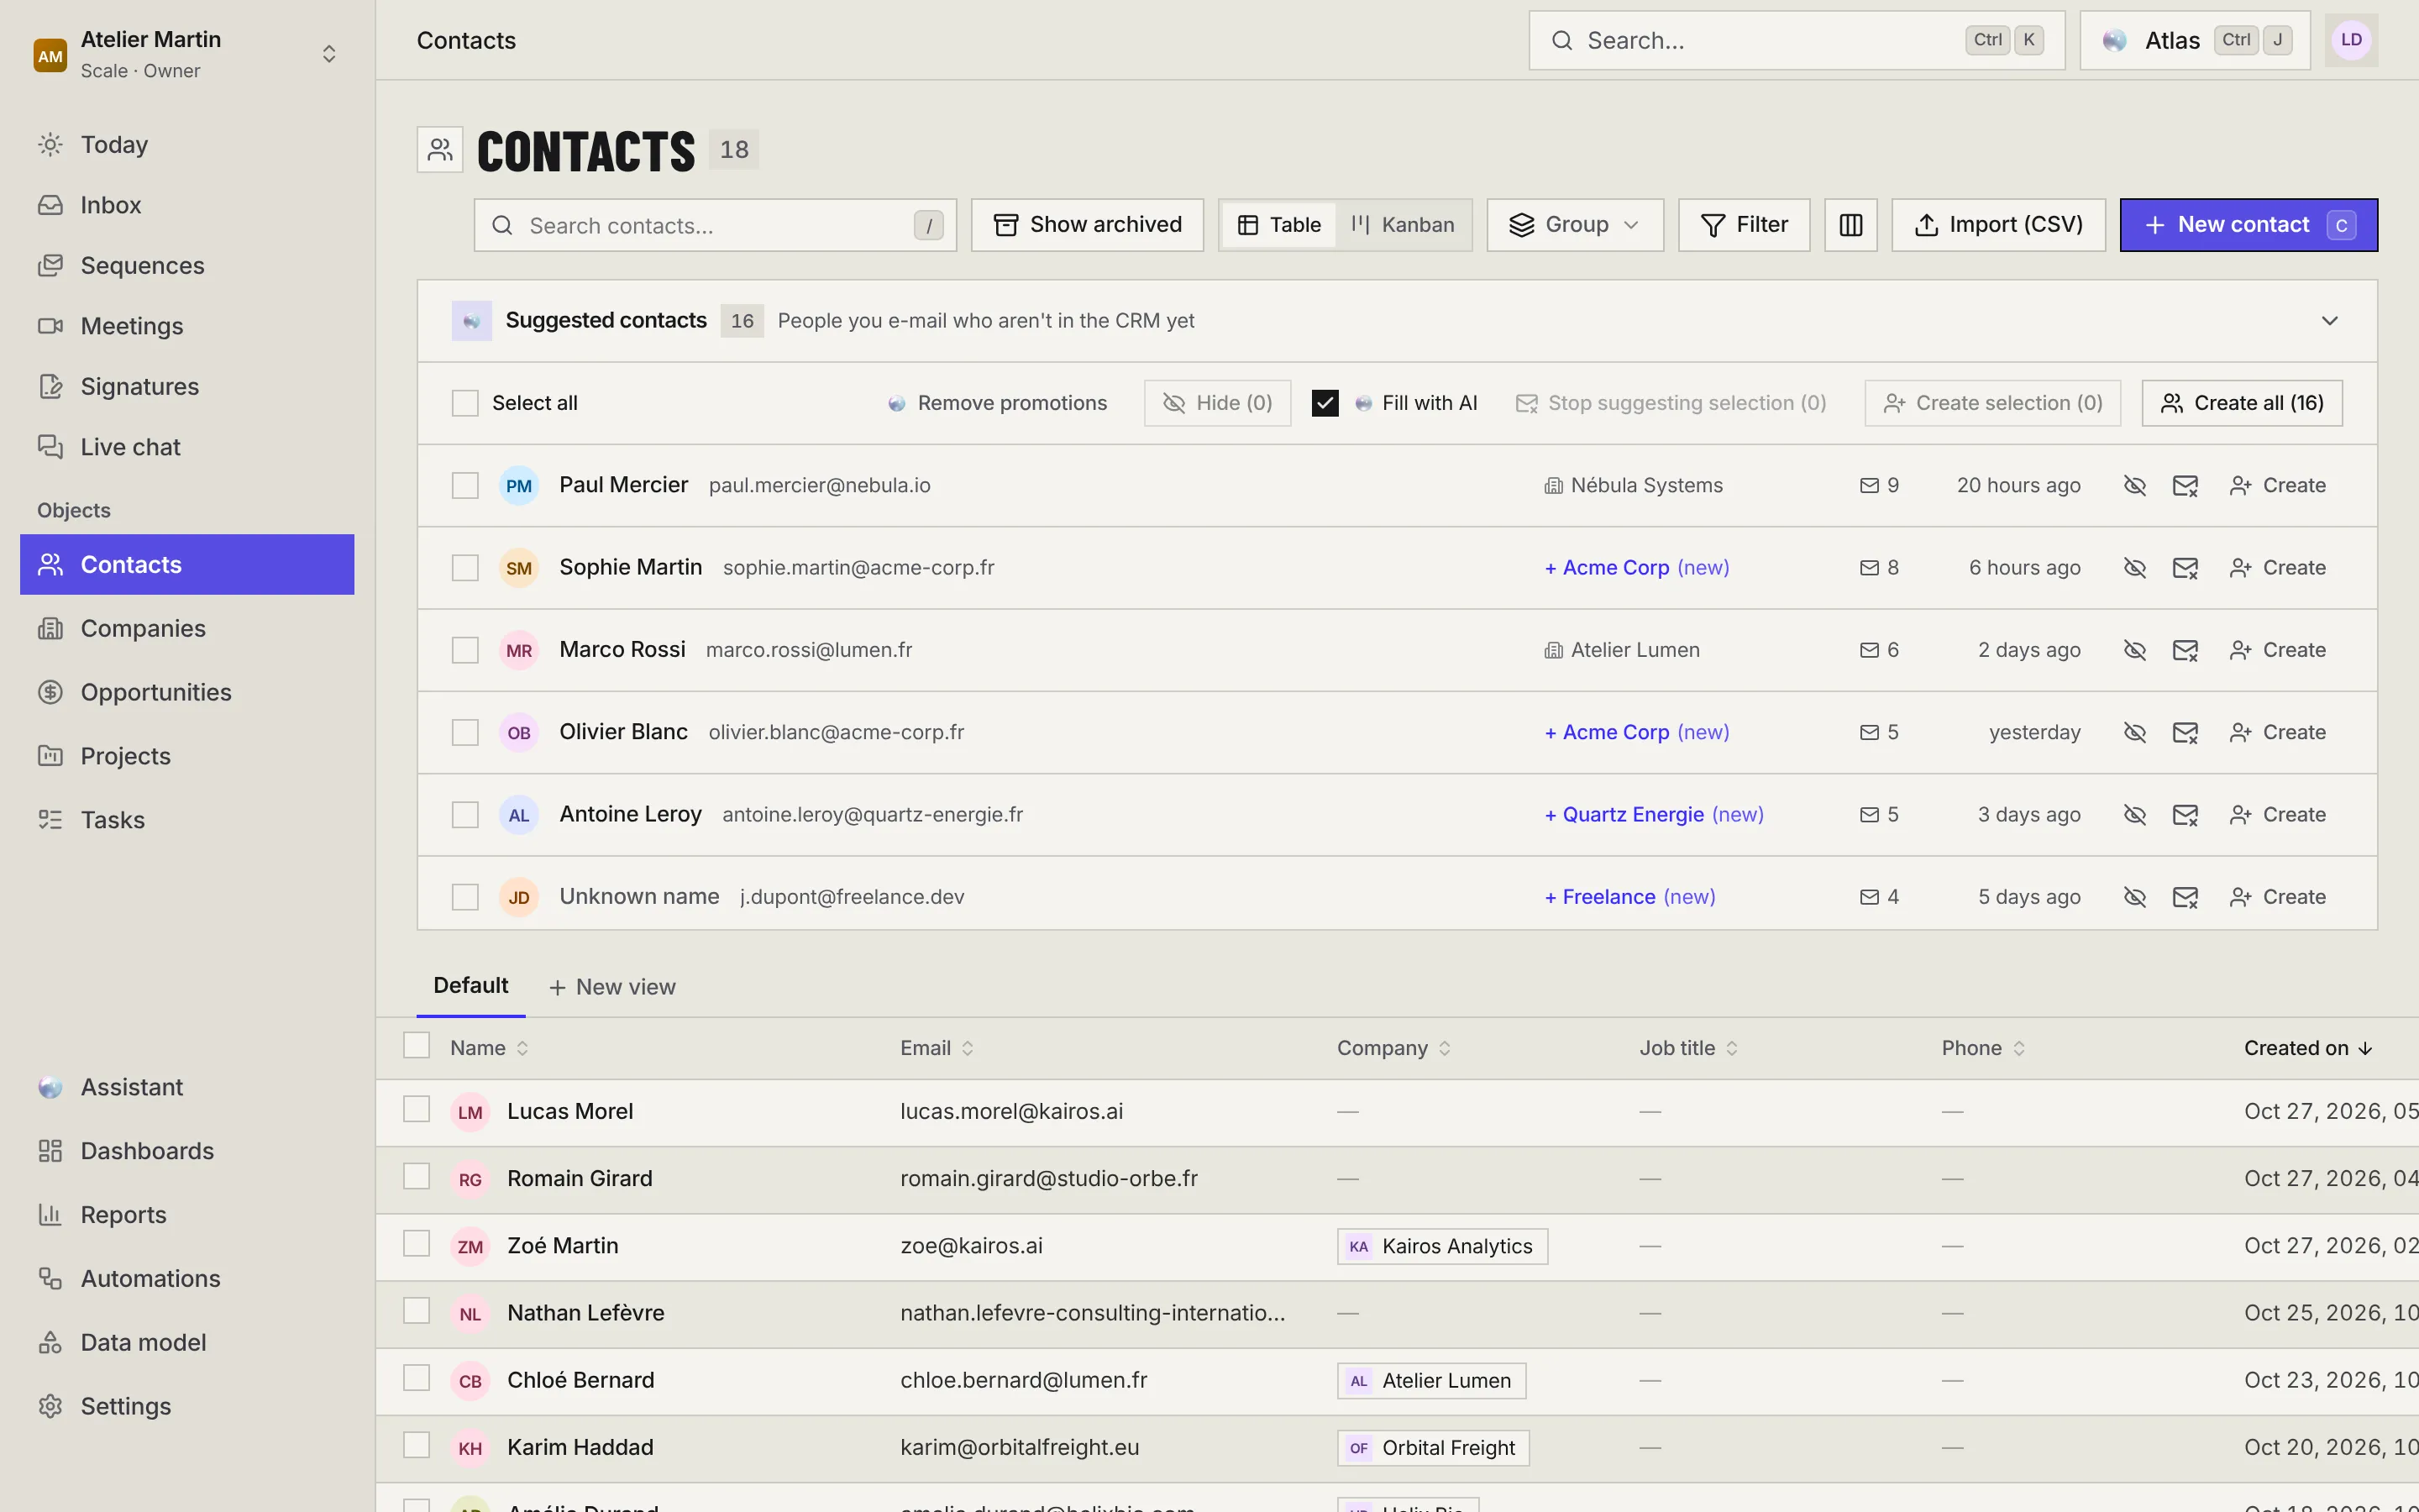
Task: Sort by the Name column
Action: click(x=489, y=1048)
